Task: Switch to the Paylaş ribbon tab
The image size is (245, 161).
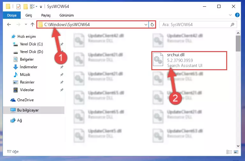Action: (x=46, y=15)
